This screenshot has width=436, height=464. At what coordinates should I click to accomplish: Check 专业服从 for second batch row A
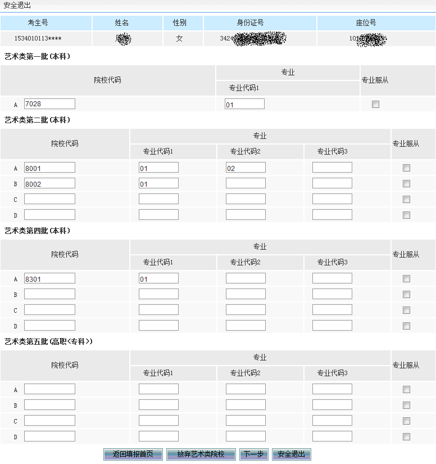(x=406, y=168)
